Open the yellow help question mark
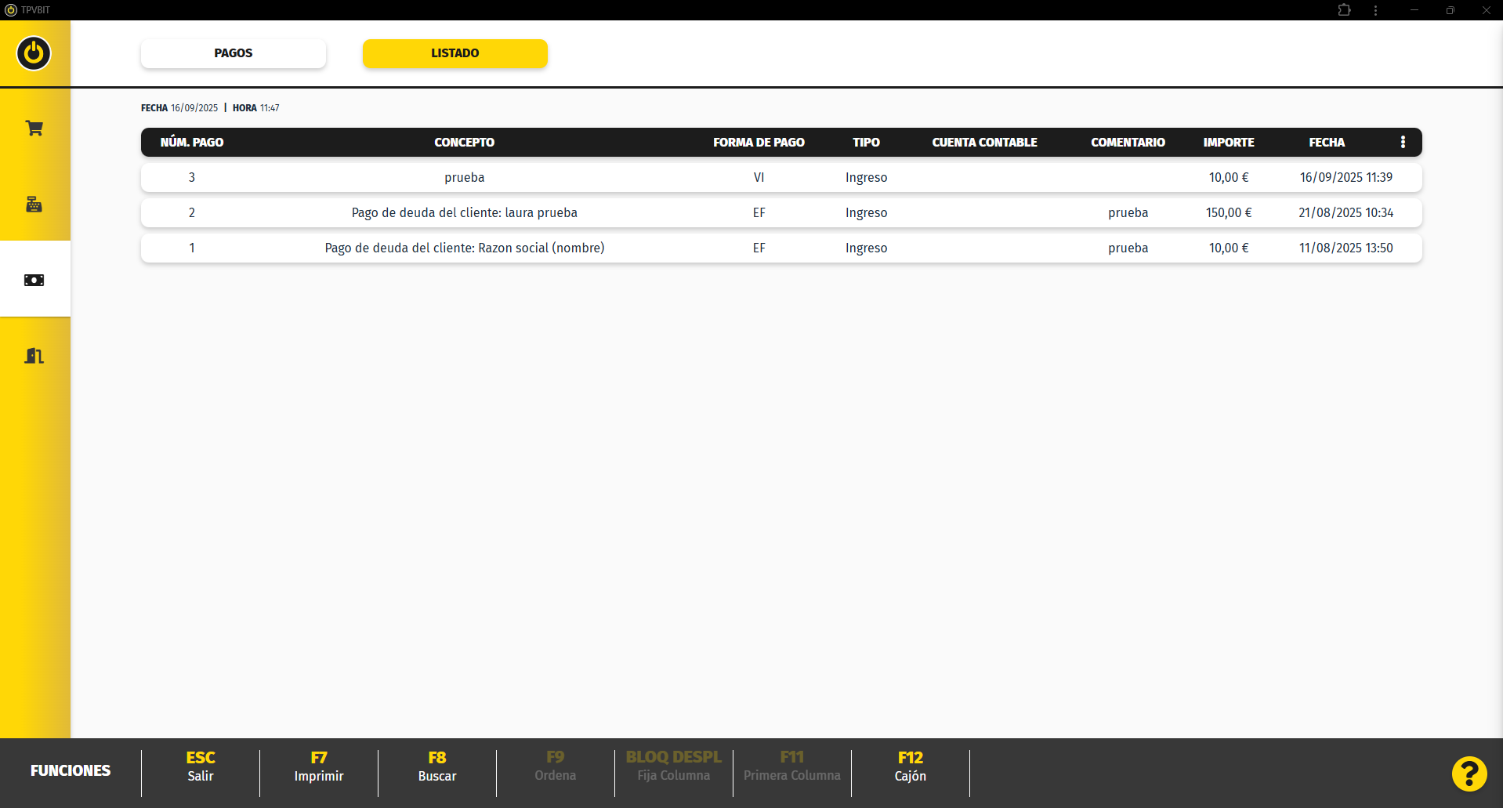Screen dimensions: 1503x808 1469,774
